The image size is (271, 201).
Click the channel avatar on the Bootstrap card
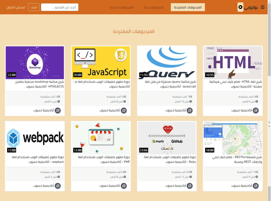pyautogui.click(x=58, y=111)
